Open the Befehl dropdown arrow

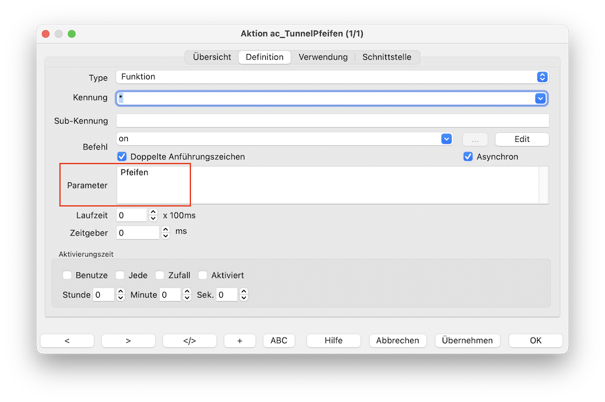click(x=446, y=139)
